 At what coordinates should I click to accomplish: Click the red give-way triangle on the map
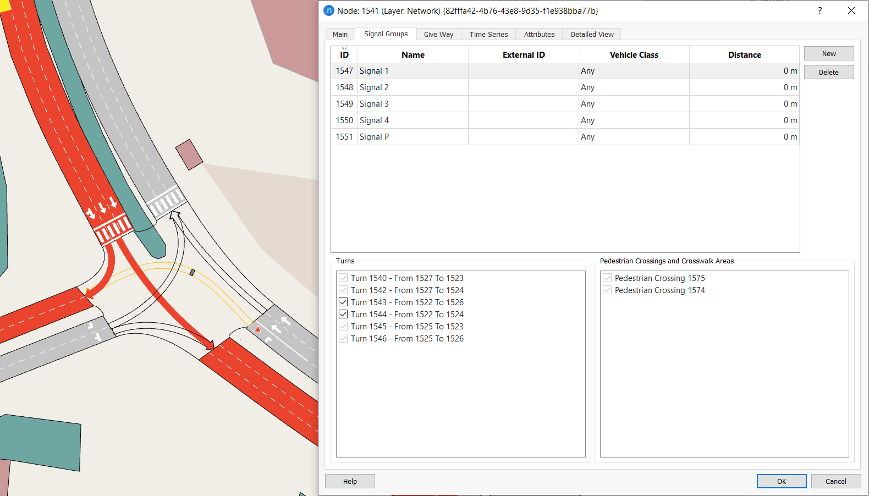click(257, 329)
